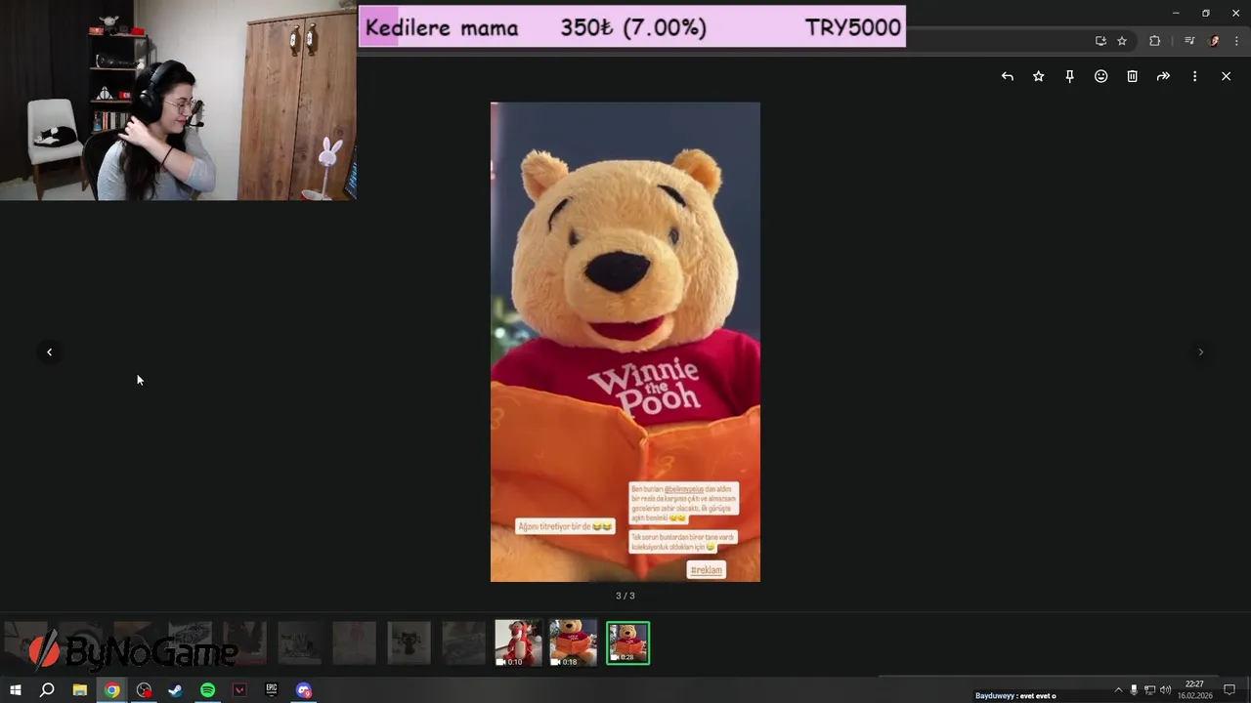The image size is (1251, 703).
Task: Pin the media with the pushpin icon
Action: click(x=1070, y=76)
